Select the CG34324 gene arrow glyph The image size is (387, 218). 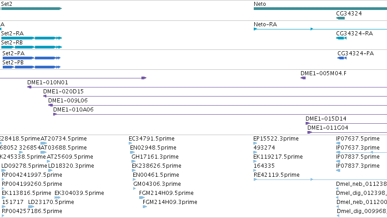340,18
